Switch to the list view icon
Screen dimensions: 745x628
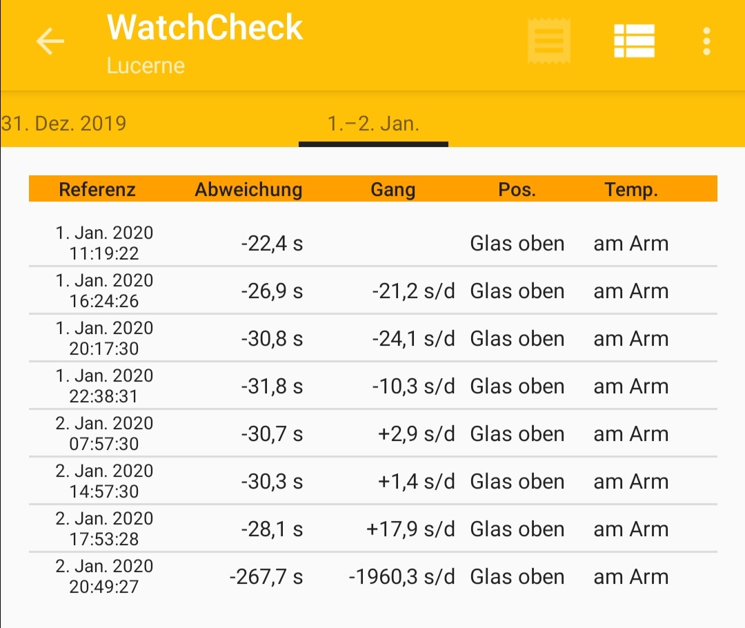[x=634, y=41]
